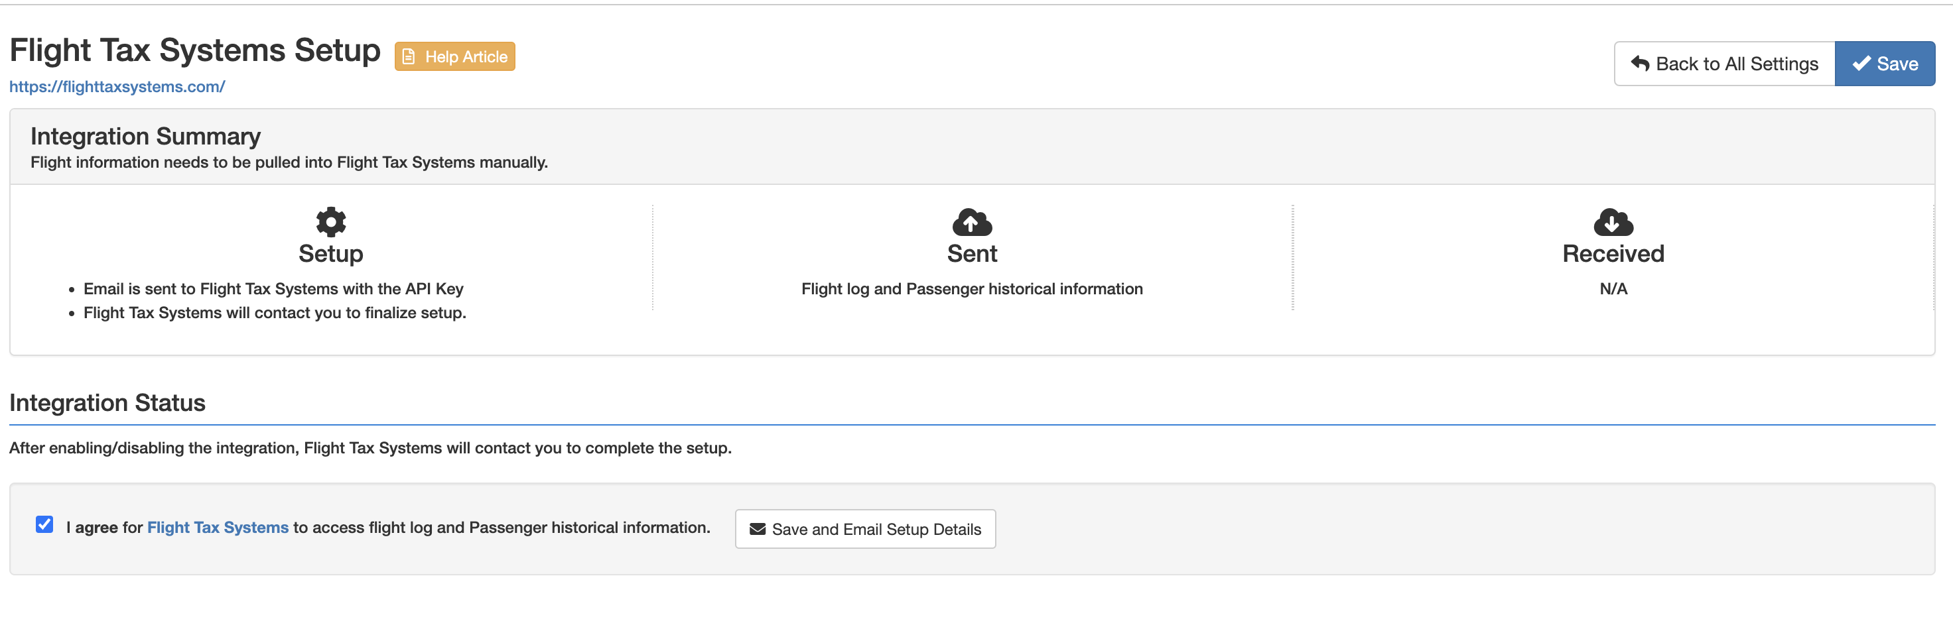Click the Setup column title
The image size is (1953, 635).
click(330, 254)
